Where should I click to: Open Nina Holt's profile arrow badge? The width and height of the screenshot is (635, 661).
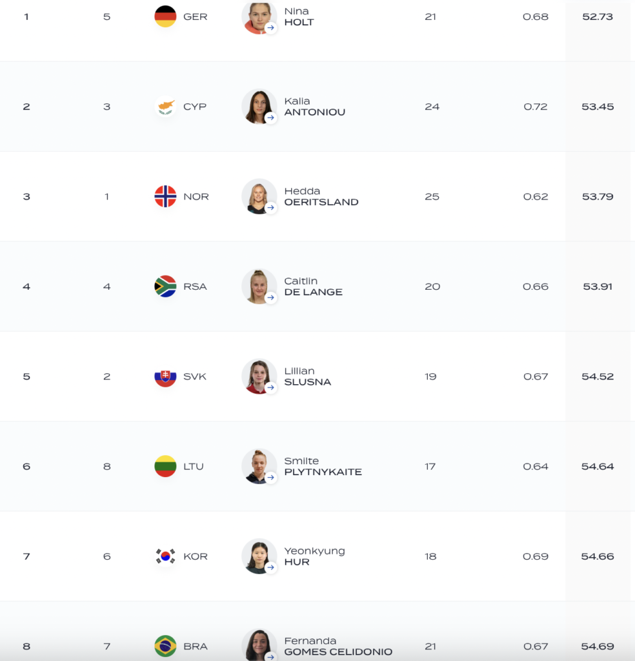coord(271,28)
